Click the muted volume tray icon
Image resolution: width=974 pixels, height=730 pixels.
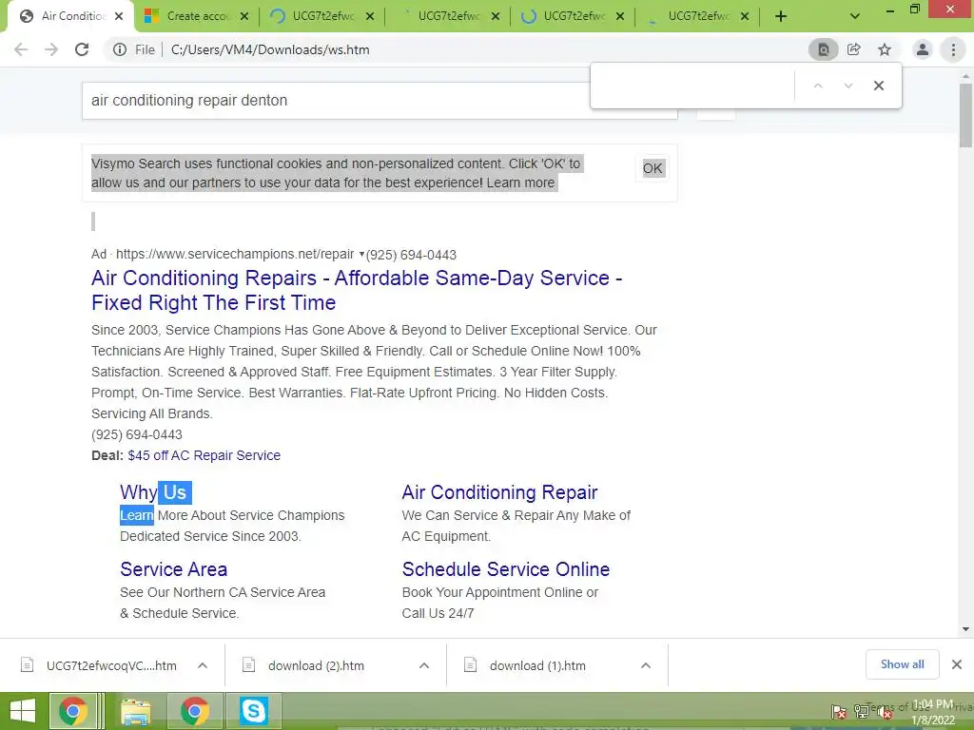click(x=884, y=711)
